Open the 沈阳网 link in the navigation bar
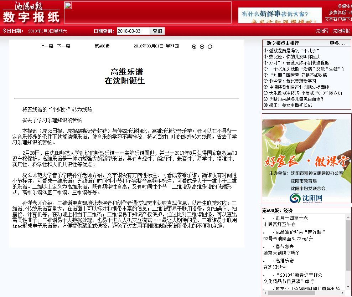This screenshot has height=297, width=352. tap(322, 31)
